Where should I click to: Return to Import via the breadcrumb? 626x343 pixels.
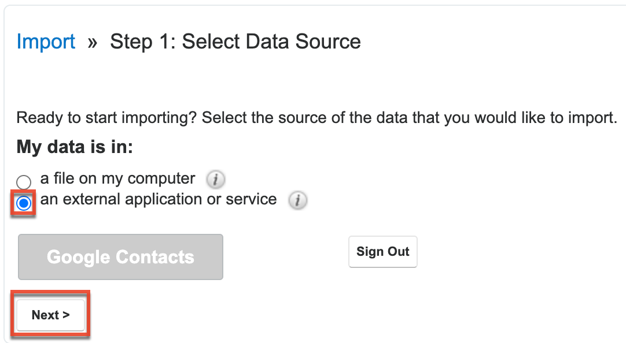click(x=46, y=41)
